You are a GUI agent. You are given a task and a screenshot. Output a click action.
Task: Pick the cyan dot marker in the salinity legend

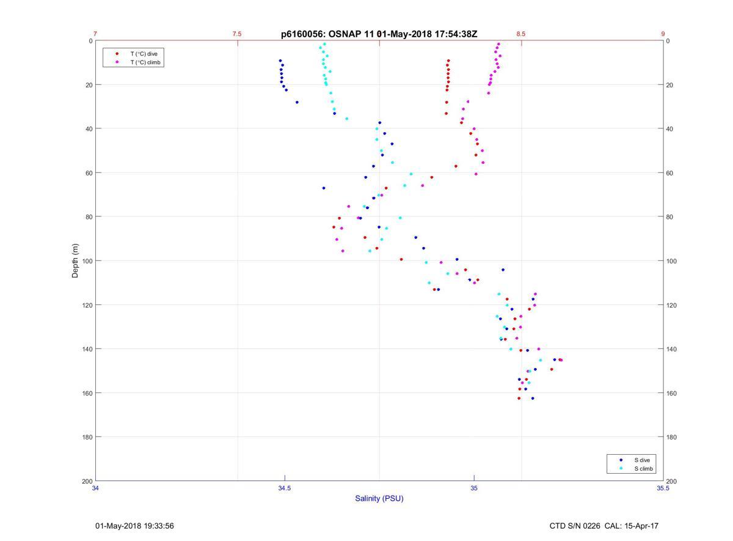[621, 469]
